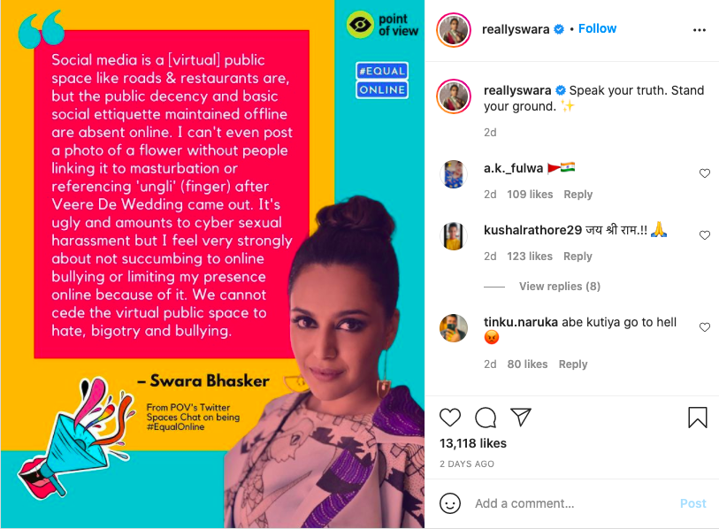
Task: Open the 13,118 likes list
Action: point(473,443)
